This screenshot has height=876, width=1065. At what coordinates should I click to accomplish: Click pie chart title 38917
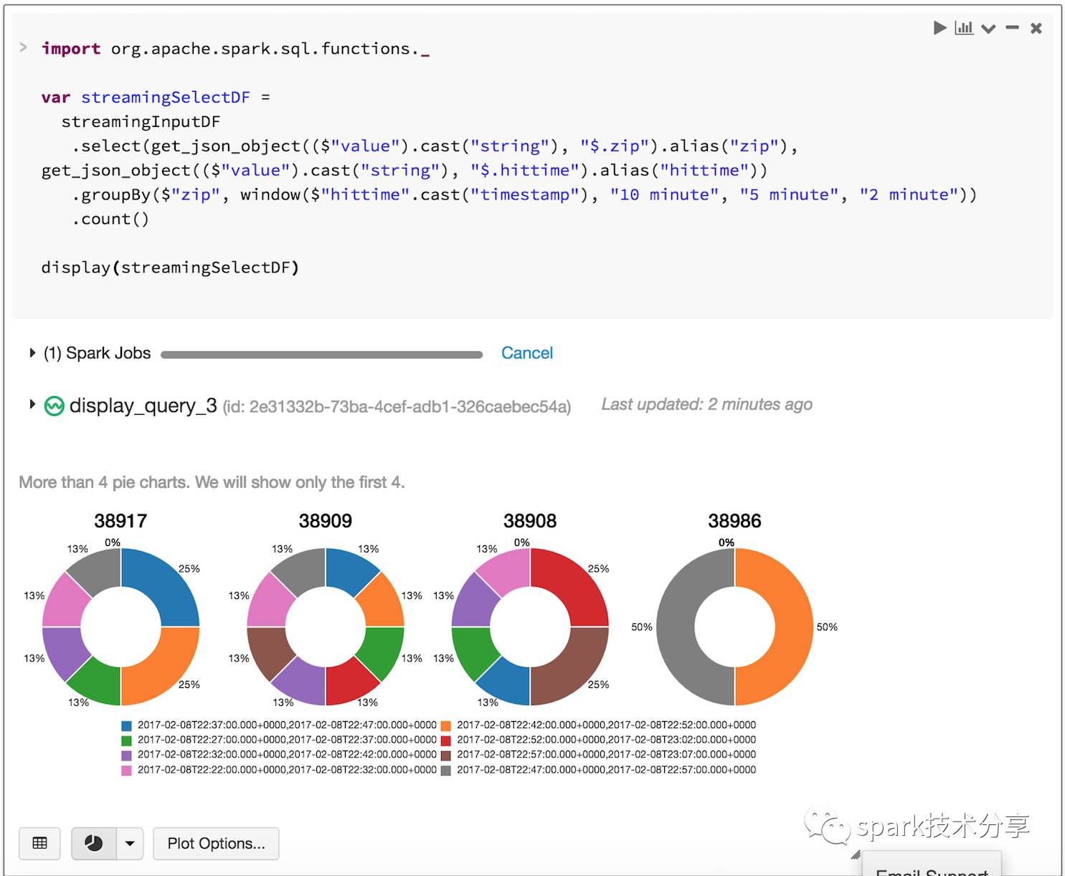(120, 521)
